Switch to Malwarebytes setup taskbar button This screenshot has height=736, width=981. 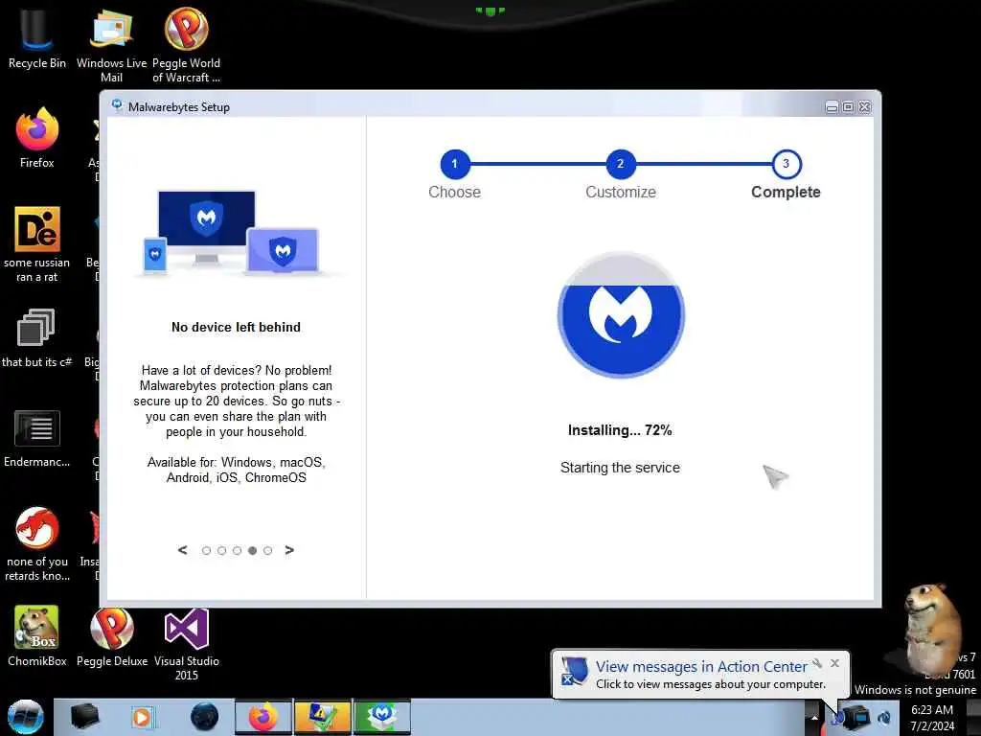[381, 717]
